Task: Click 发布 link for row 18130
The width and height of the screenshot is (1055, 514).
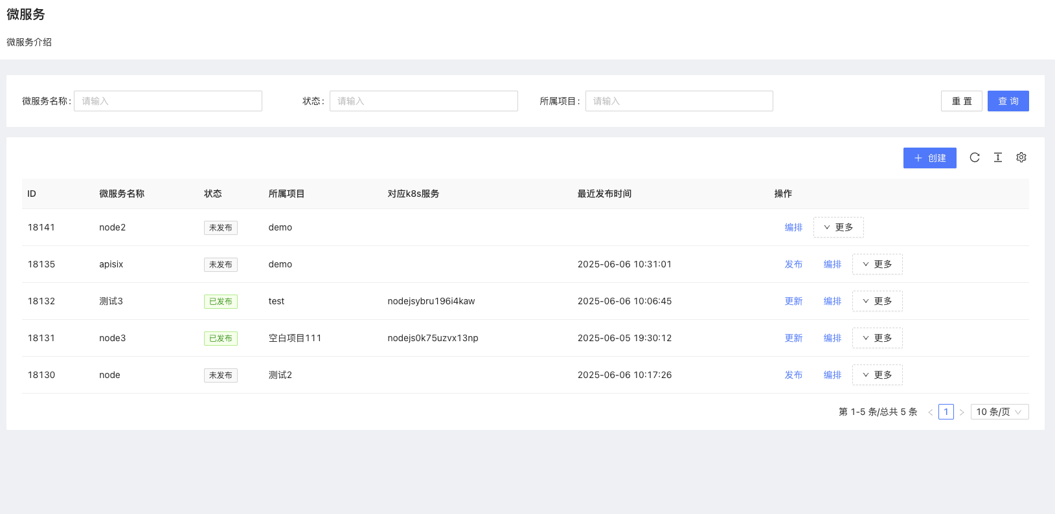Action: click(x=793, y=375)
